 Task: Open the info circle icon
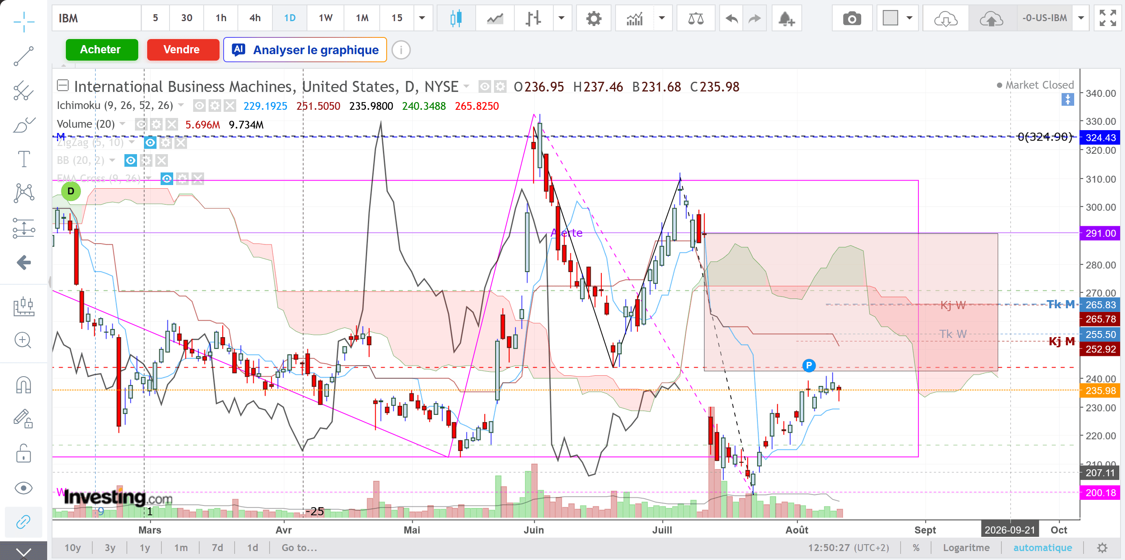point(401,50)
